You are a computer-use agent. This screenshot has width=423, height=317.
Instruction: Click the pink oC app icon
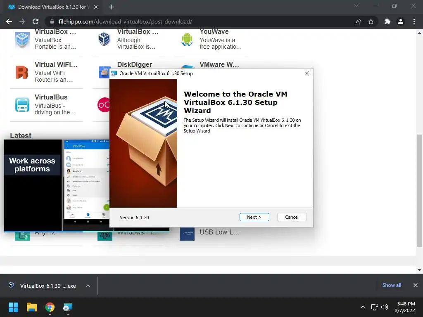click(104, 104)
